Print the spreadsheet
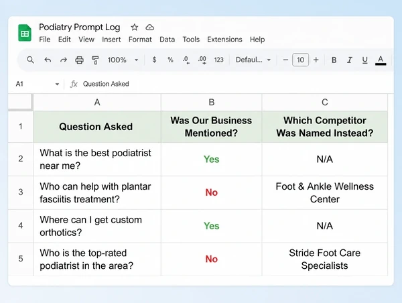The height and width of the screenshot is (303, 402). (x=79, y=60)
